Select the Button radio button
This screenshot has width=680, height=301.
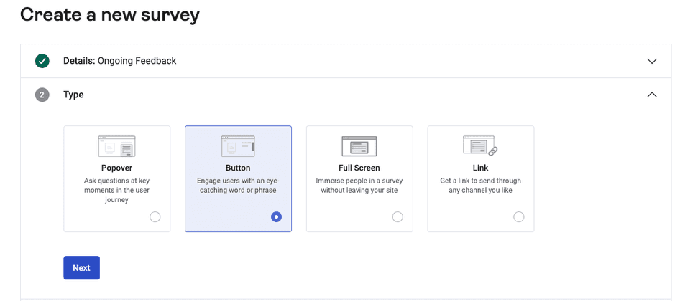point(276,216)
